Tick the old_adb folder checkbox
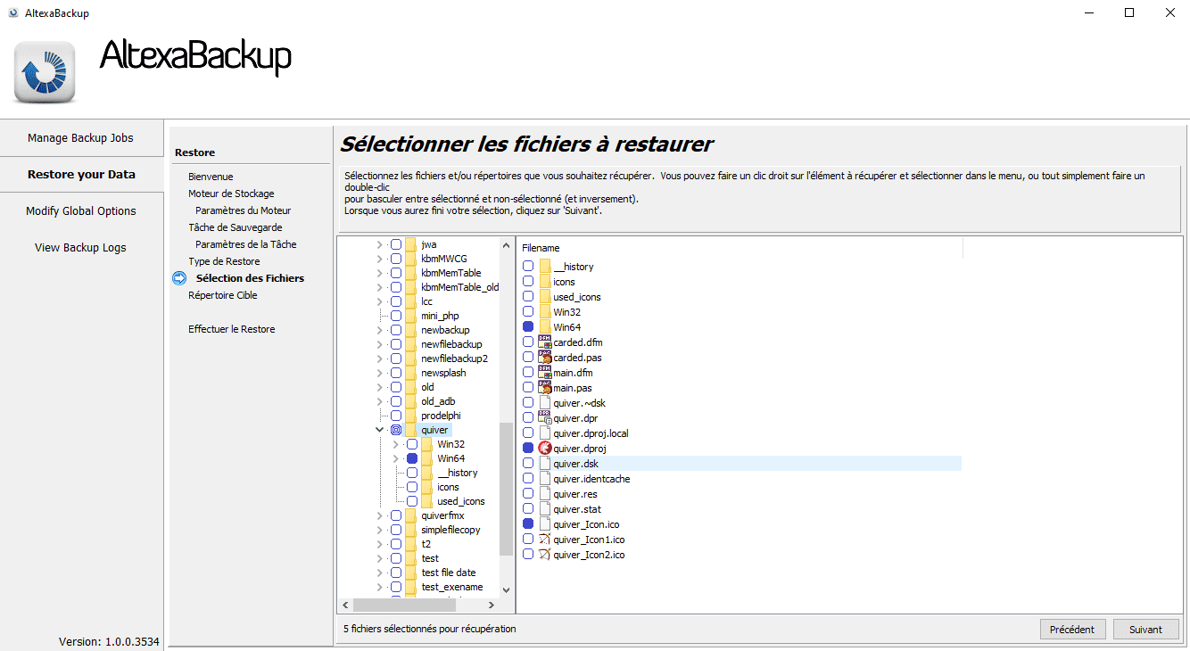1190x651 pixels. click(x=396, y=401)
